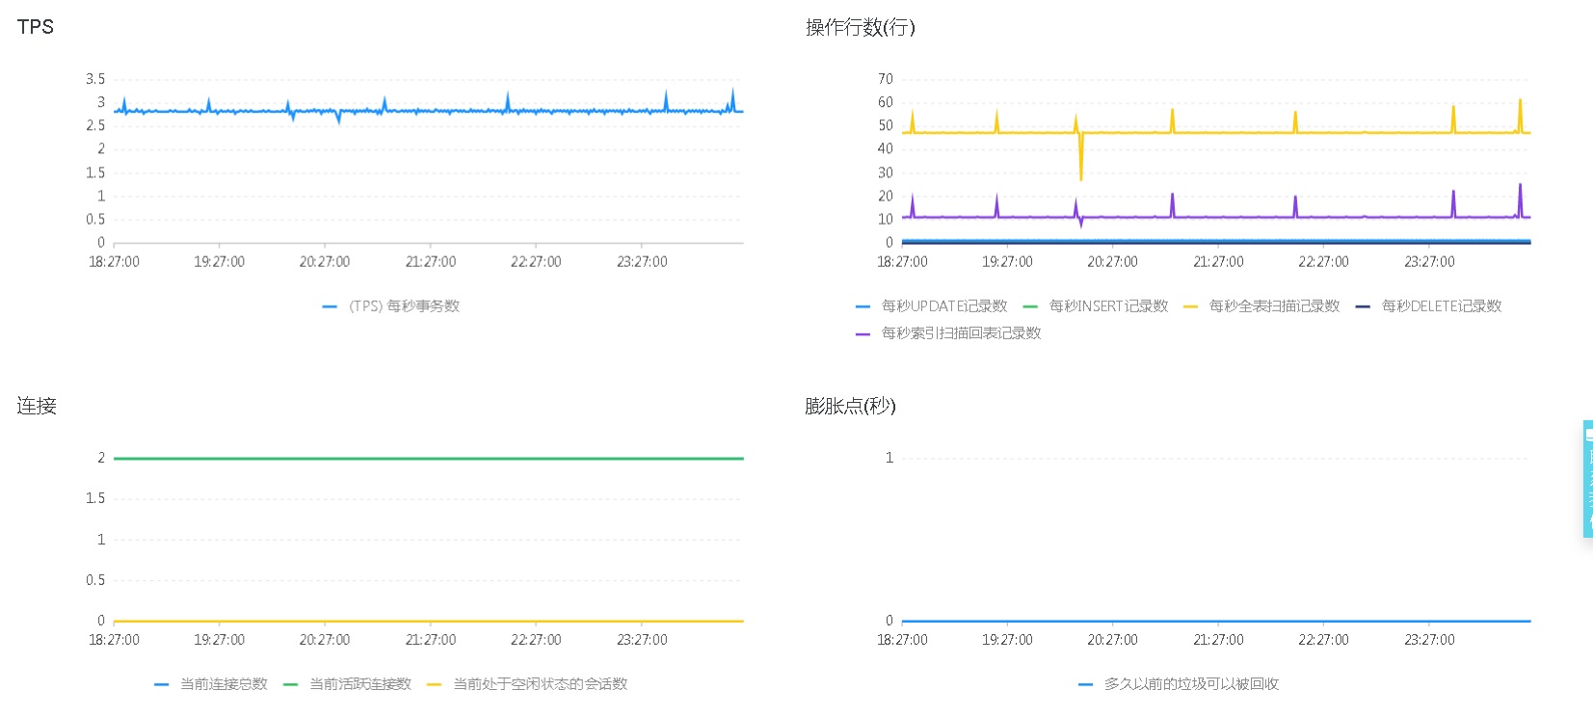Viewport: 1593px width, 717px height.
Task: Click the TPS chart title
Action: [x=36, y=27]
